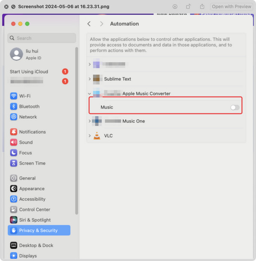
Task: Click the Music label text
Action: tap(107, 107)
